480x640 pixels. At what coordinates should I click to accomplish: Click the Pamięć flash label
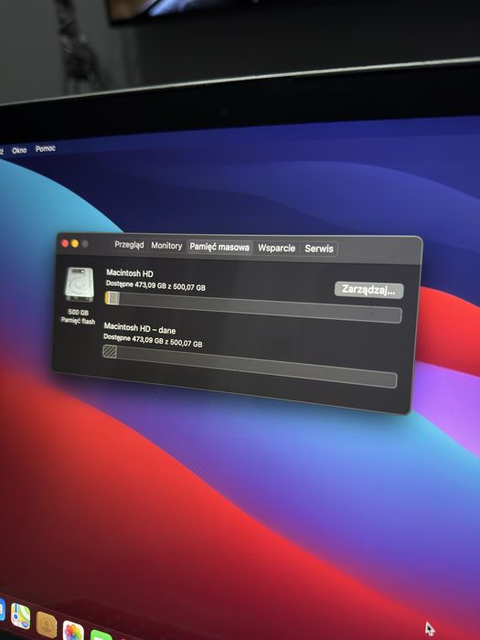click(x=78, y=320)
